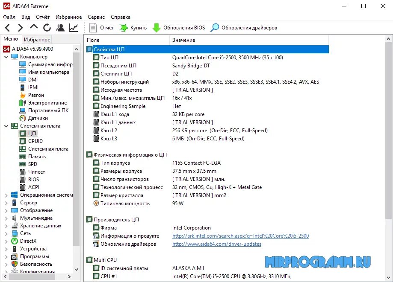Select DMI in the tree
Viewport: 393px width, 282px height.
pyautogui.click(x=33, y=79)
